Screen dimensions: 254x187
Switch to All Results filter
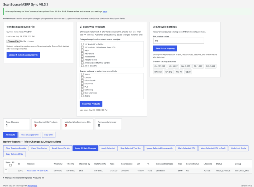pyautogui.click(x=11, y=135)
